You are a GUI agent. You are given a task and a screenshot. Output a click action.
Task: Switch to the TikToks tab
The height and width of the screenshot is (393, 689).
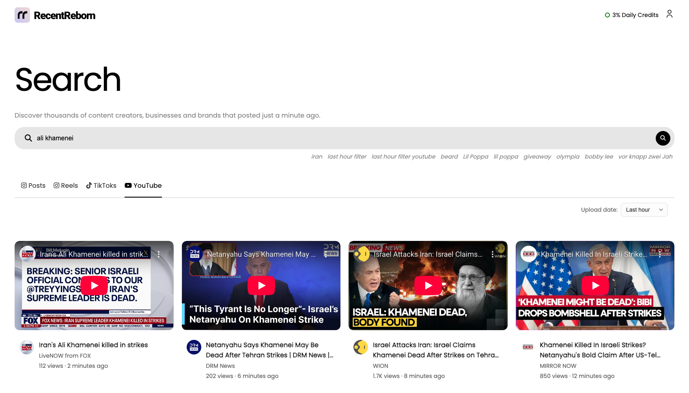101,185
